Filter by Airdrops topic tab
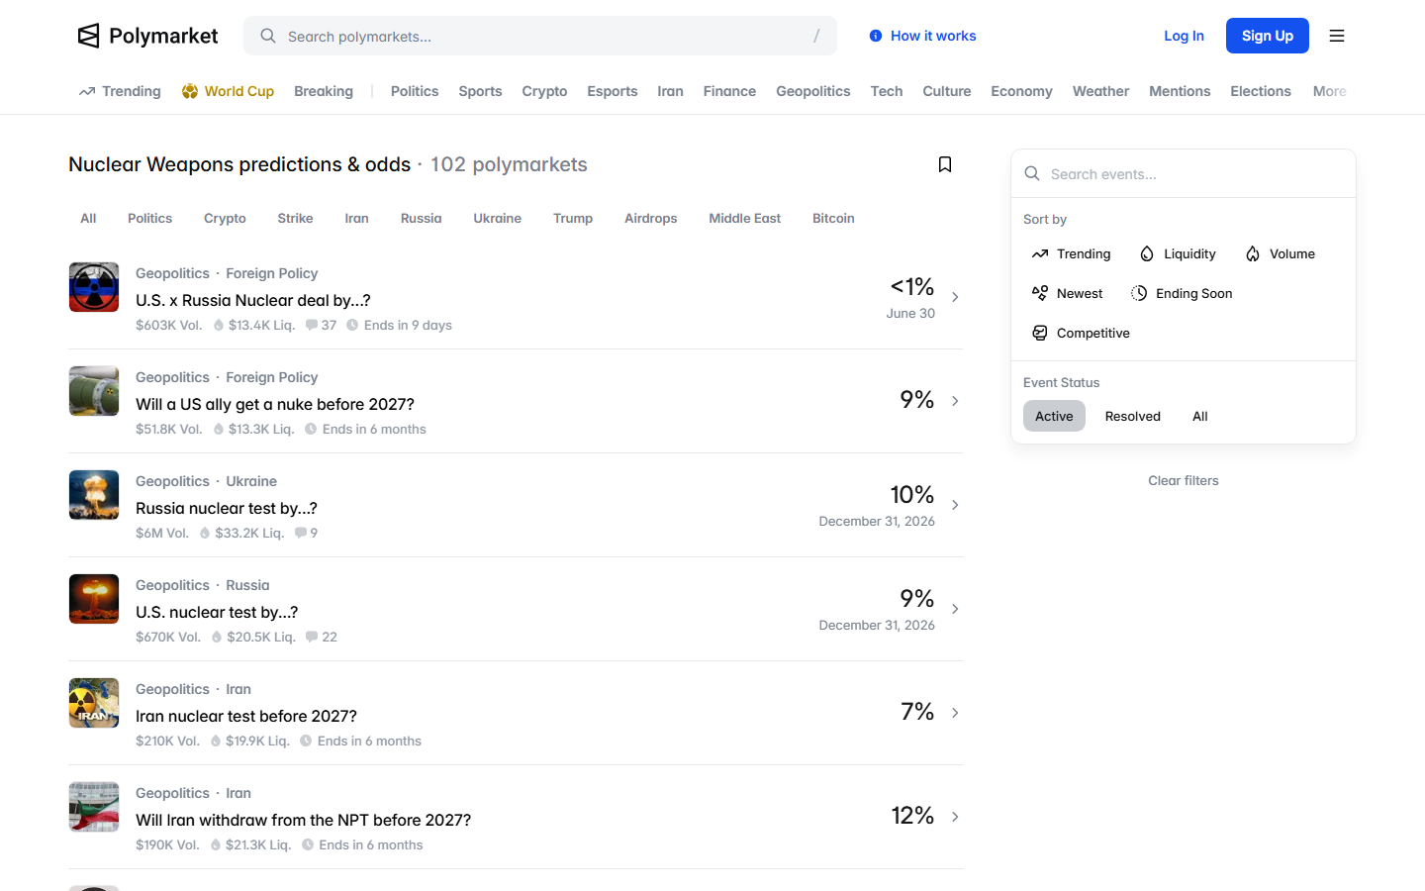The height and width of the screenshot is (891, 1425). point(650,218)
